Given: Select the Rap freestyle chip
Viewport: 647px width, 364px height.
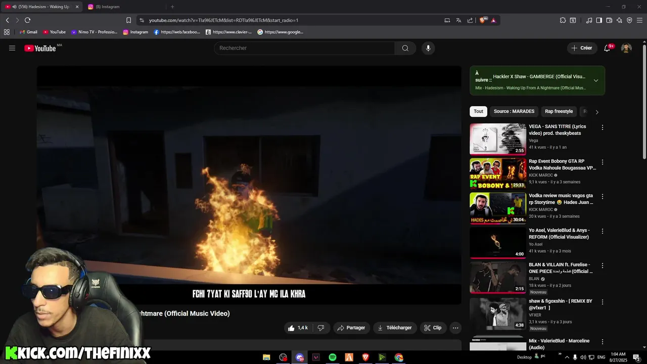Looking at the screenshot, I should click(559, 111).
